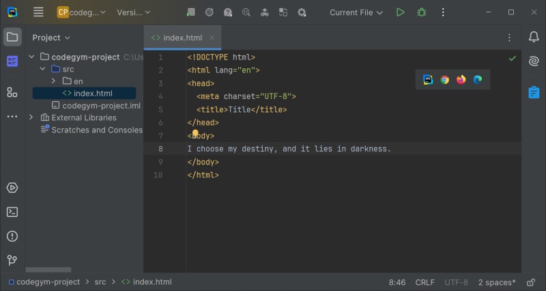The width and height of the screenshot is (546, 291).
Task: Open the AI Assistant spiral icon
Action: coord(534,61)
